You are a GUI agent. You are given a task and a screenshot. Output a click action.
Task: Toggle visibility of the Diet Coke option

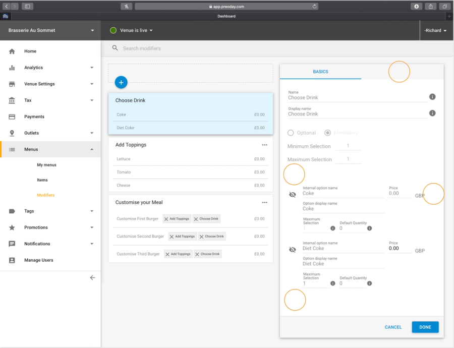tap(293, 250)
